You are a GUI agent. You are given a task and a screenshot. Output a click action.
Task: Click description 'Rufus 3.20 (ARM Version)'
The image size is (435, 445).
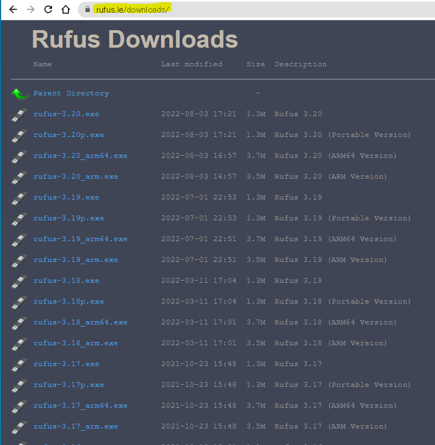pos(330,176)
